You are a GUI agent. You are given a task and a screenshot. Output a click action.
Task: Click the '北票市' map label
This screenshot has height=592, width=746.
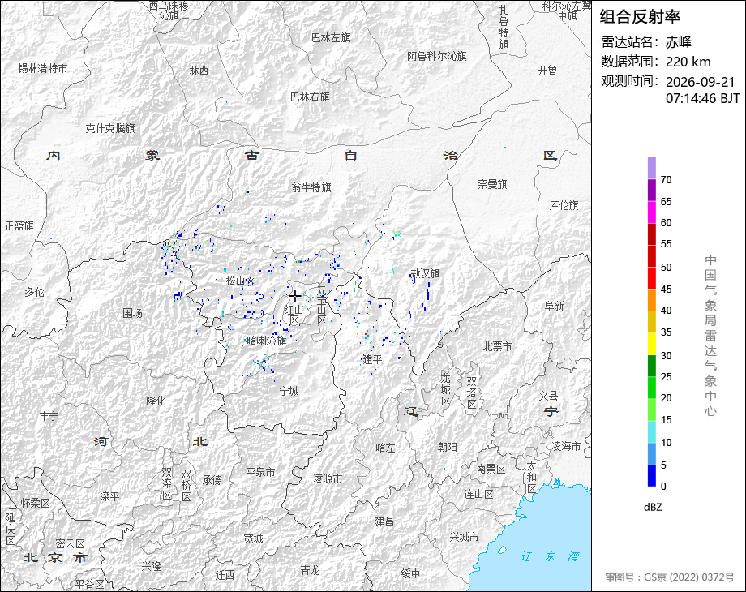click(497, 346)
